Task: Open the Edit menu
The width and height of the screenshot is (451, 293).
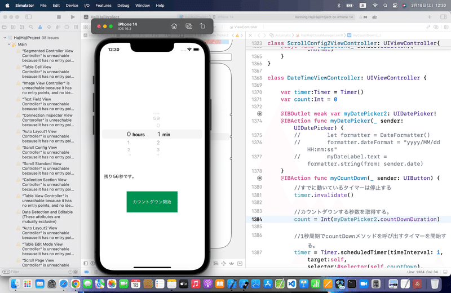Action: coord(56,6)
